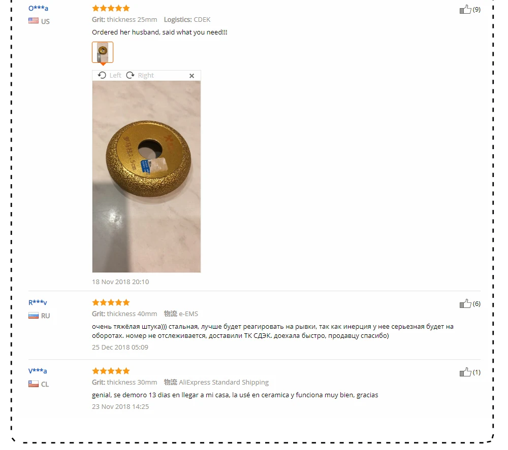Select the review photo thumbnail
Image resolution: width=508 pixels, height=450 pixels.
coord(103,52)
